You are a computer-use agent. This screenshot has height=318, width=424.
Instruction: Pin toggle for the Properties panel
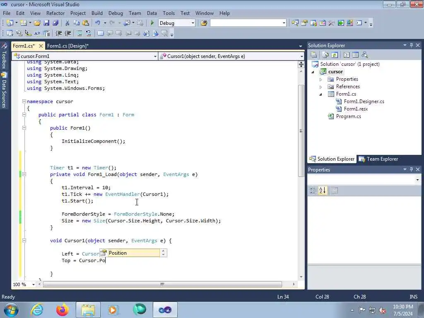411,169
